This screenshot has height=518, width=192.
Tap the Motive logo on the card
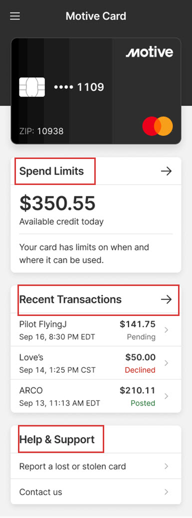(x=149, y=52)
